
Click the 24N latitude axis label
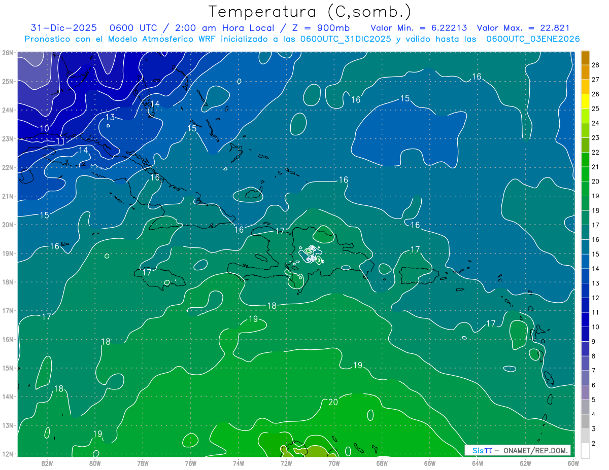[x=7, y=110]
